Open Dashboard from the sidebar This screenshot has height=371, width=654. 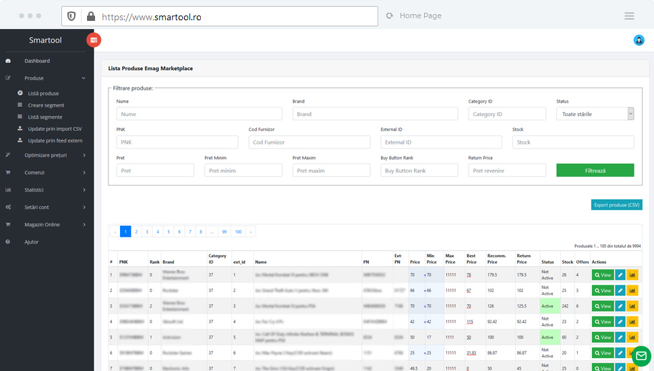(x=37, y=61)
